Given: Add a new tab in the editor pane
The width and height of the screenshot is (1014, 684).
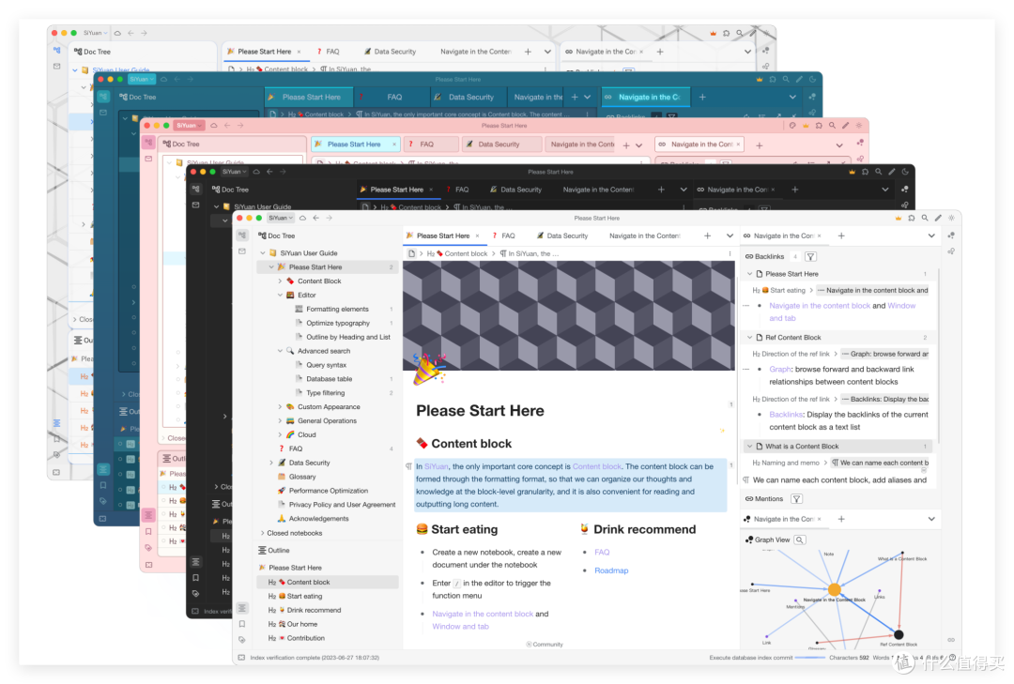Looking at the screenshot, I should pyautogui.click(x=708, y=236).
